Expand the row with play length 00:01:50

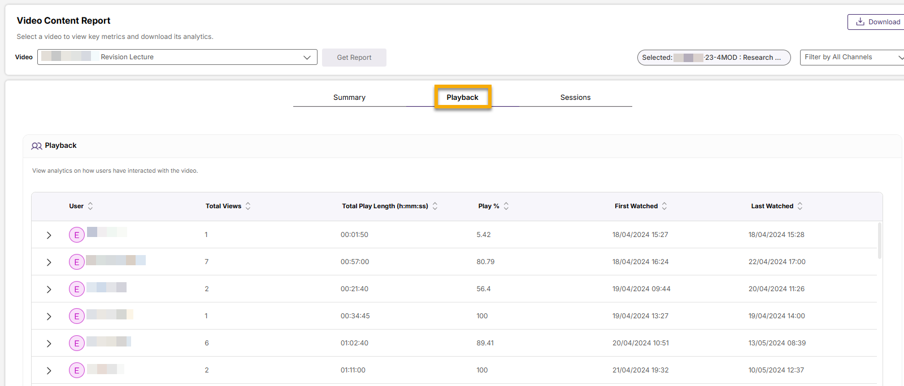(49, 235)
